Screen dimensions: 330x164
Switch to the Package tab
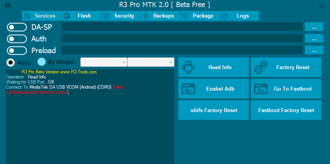point(200,16)
